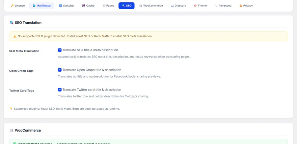The image size is (297, 144).
Task: Click the magnifier icon in SEO Translation heading
Action: pos(11,23)
